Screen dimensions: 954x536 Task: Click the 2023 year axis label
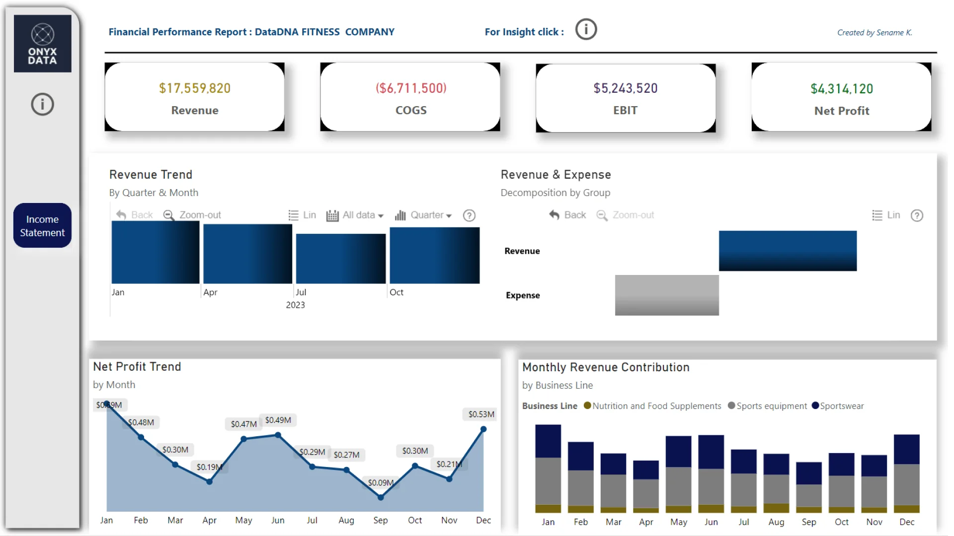point(295,305)
